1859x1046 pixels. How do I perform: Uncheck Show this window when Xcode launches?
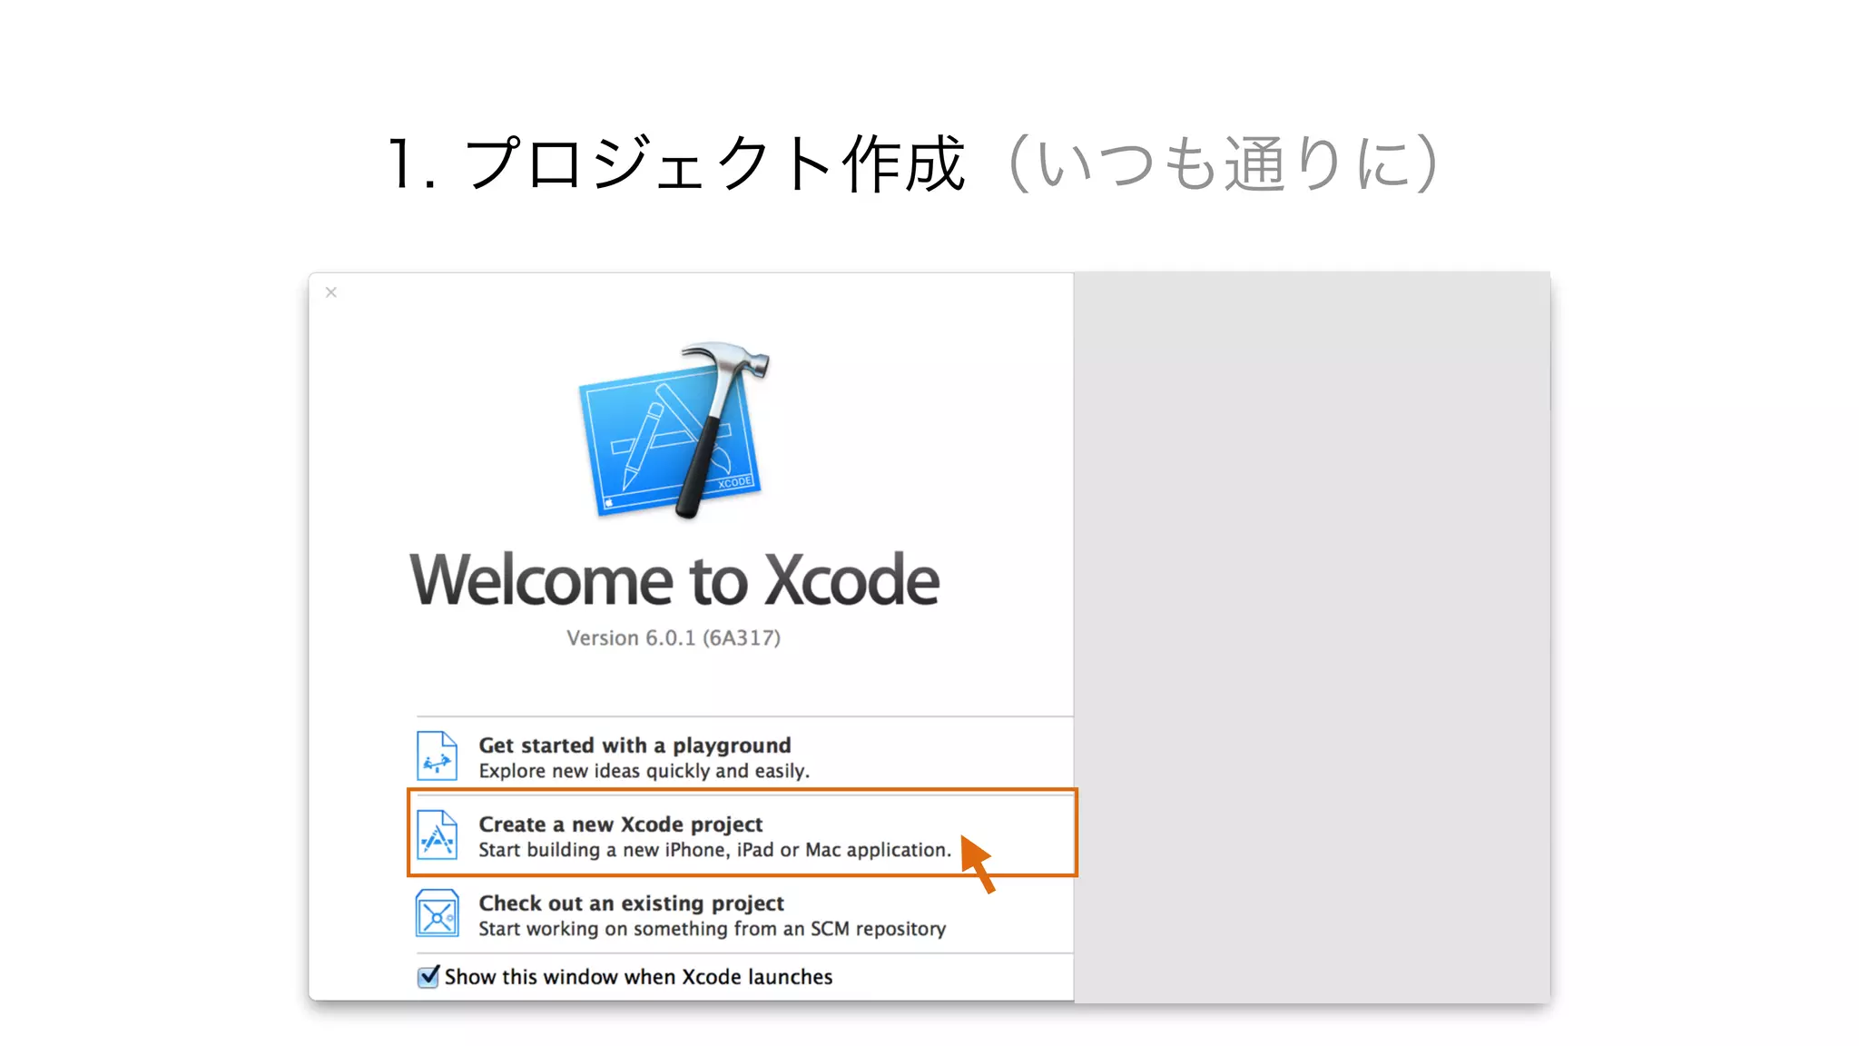(428, 977)
